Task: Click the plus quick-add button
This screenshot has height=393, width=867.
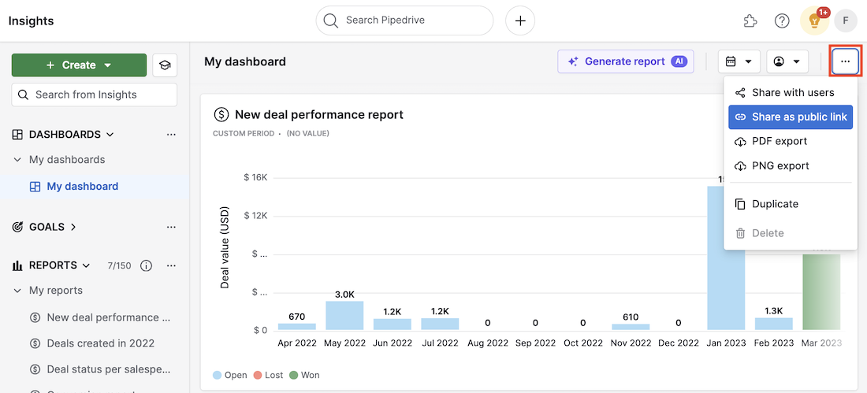Action: (x=519, y=21)
